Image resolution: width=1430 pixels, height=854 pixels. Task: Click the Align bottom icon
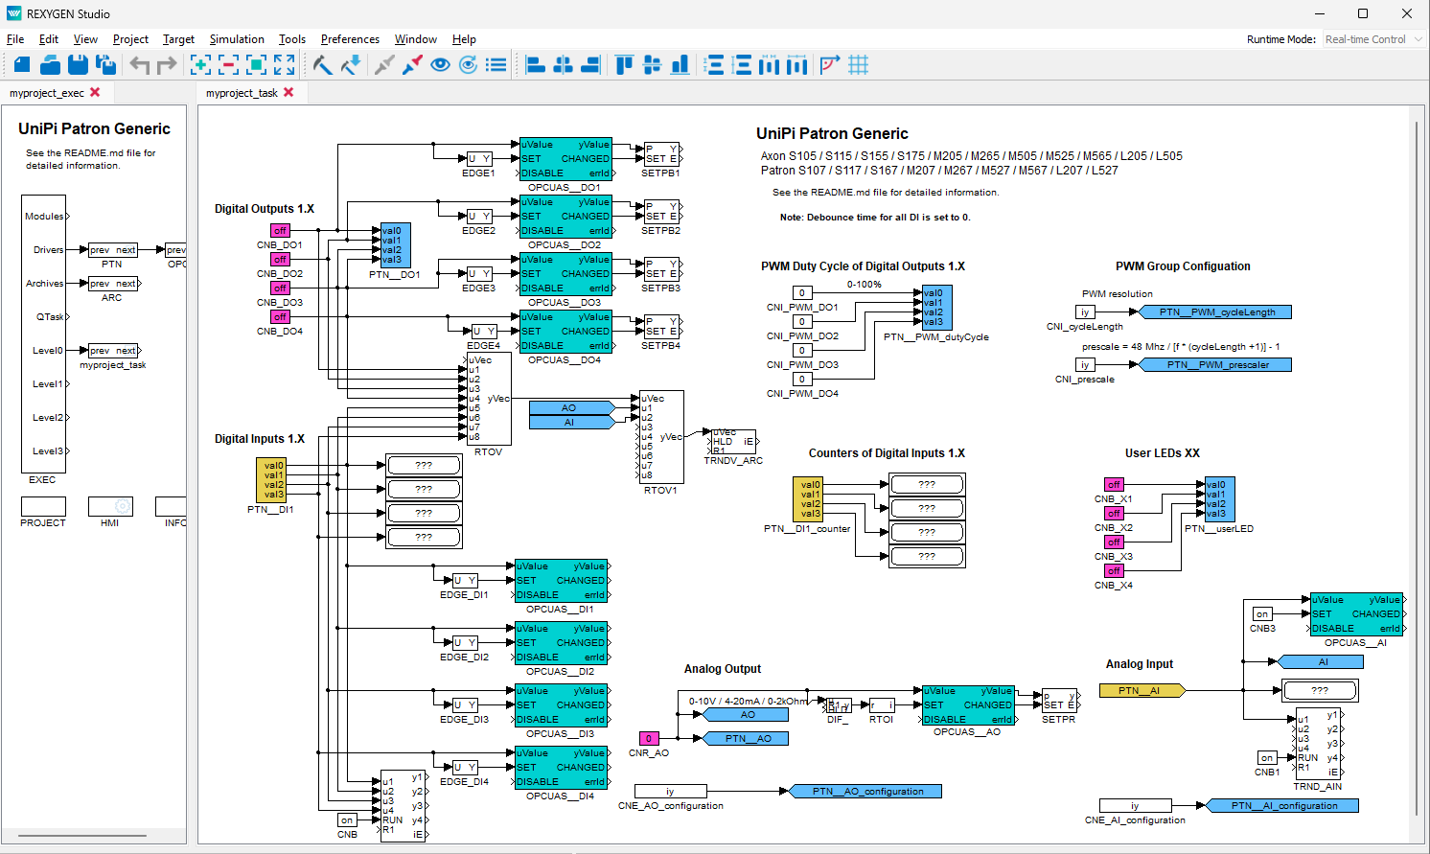[680, 65]
